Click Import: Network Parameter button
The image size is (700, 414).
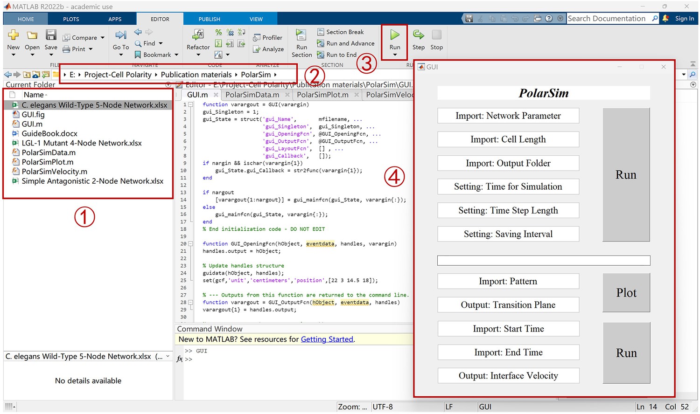pos(508,116)
